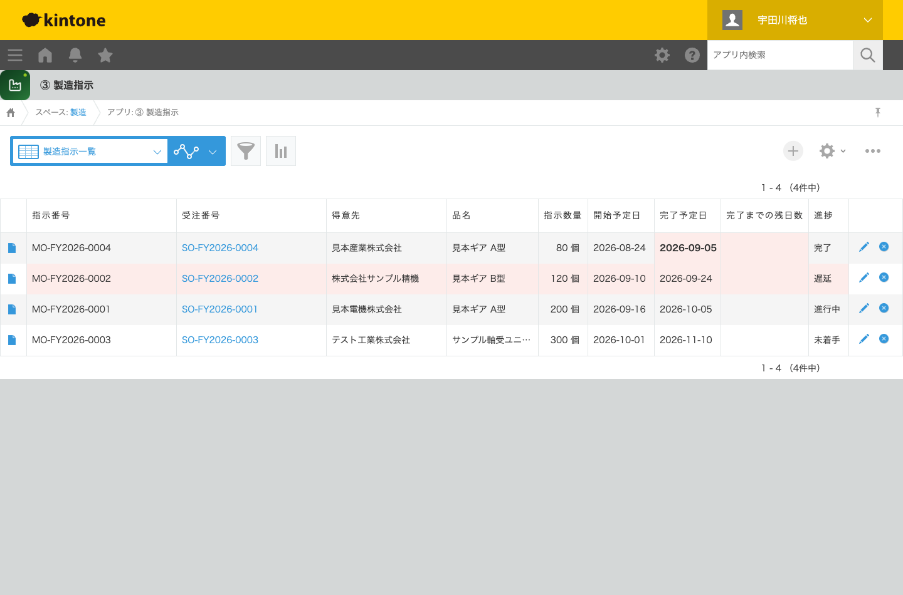Image resolution: width=903 pixels, height=595 pixels.
Task: Expand the 製造指示一覧 view dropdown
Action: 90,151
